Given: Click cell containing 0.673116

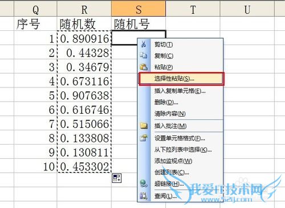Looking at the screenshot, I should (x=84, y=81).
